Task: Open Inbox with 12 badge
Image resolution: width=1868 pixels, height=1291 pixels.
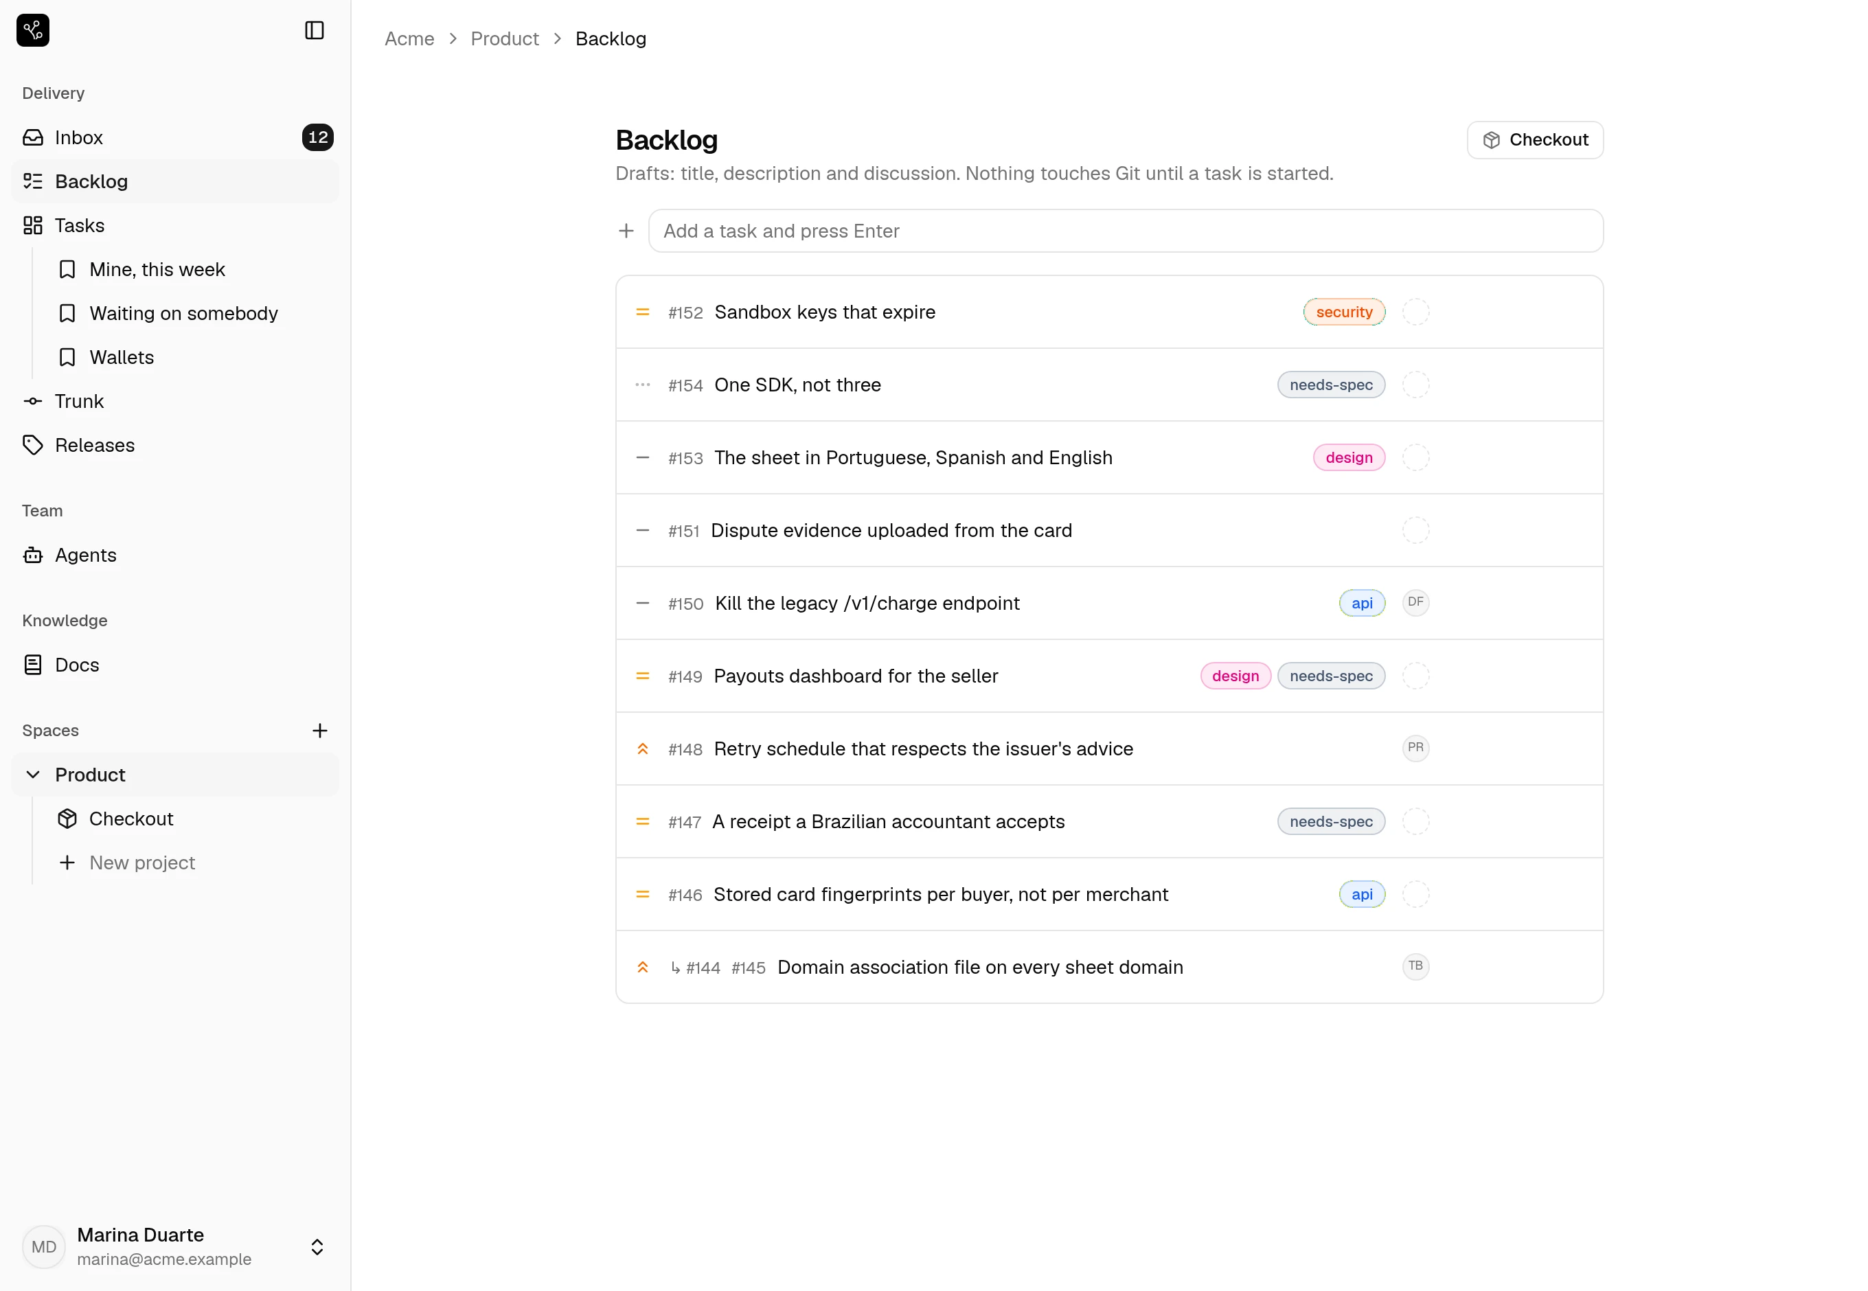Action: point(176,137)
